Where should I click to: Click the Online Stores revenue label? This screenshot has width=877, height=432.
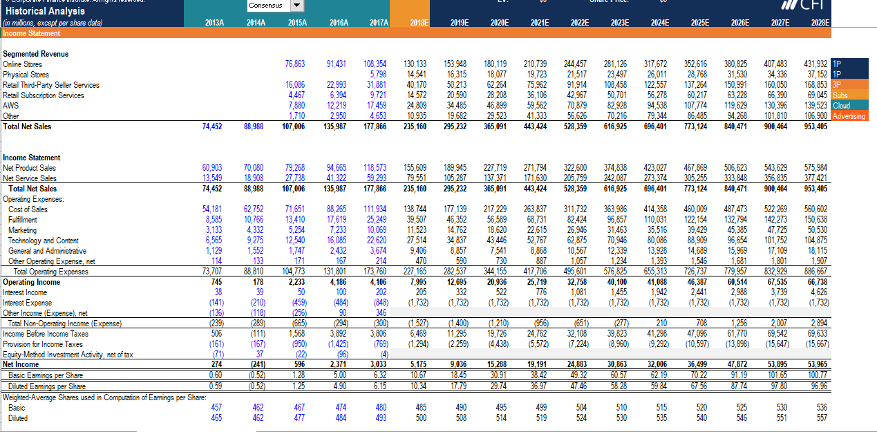(26, 64)
